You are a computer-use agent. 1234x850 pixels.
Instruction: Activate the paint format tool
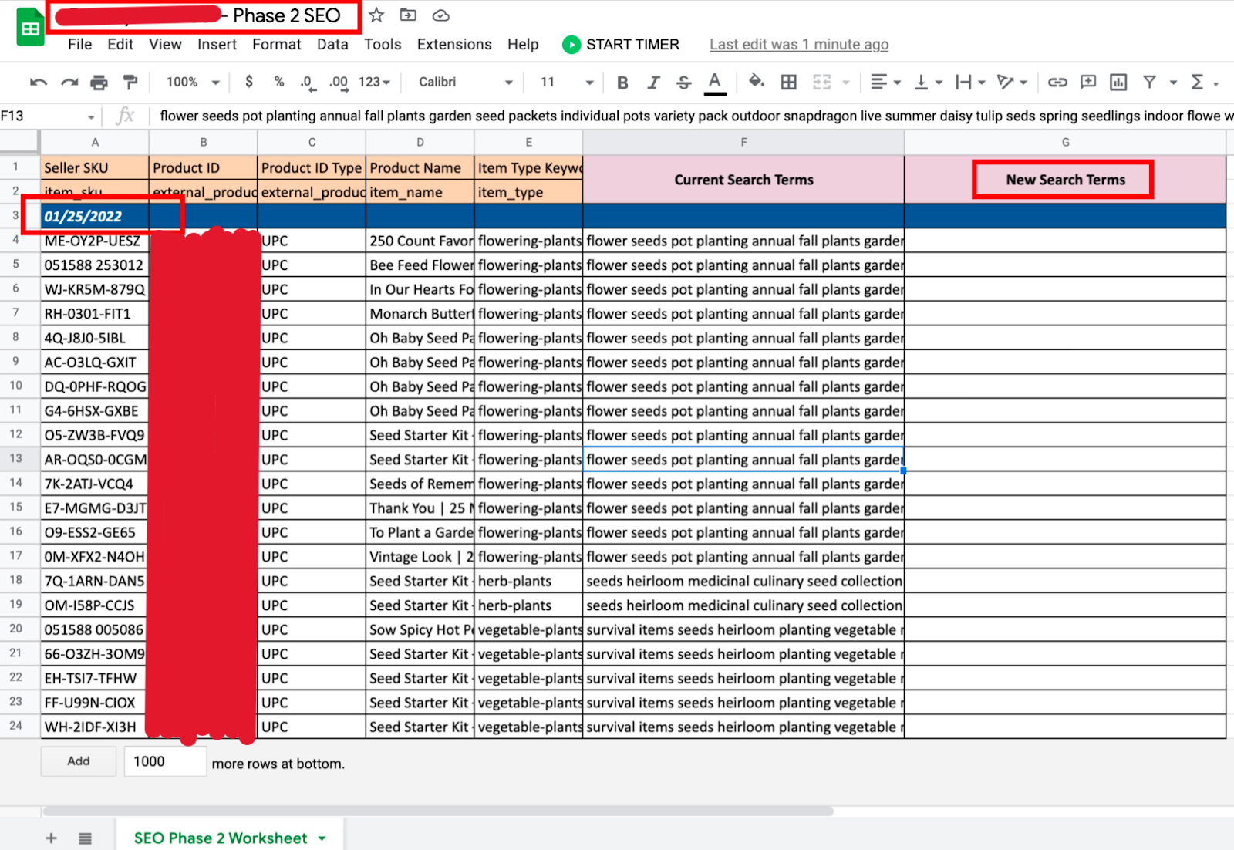coord(130,83)
